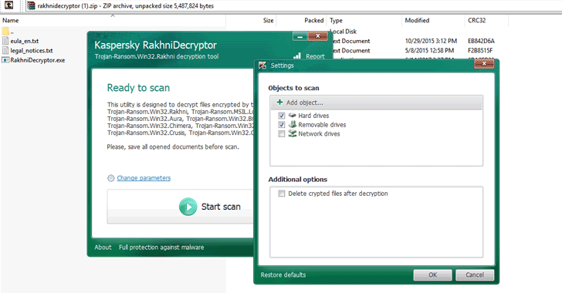Click the green plus Add object icon
The width and height of the screenshot is (562, 293).
[x=279, y=103]
